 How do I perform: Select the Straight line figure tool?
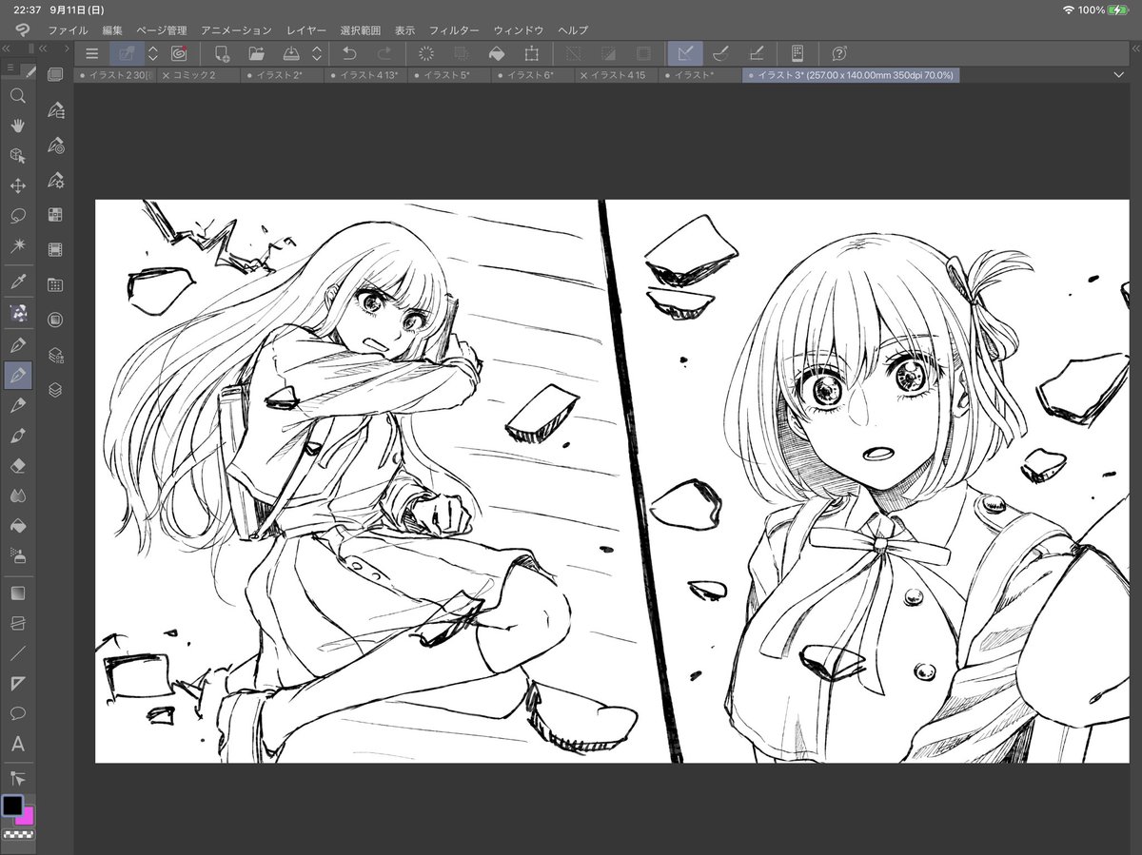[x=17, y=653]
